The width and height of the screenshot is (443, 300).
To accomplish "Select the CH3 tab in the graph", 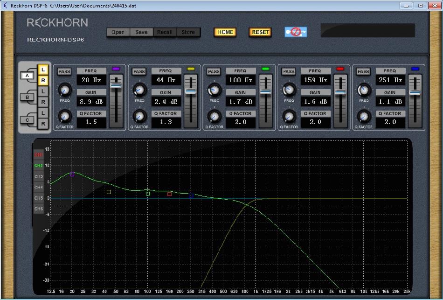I will point(39,176).
